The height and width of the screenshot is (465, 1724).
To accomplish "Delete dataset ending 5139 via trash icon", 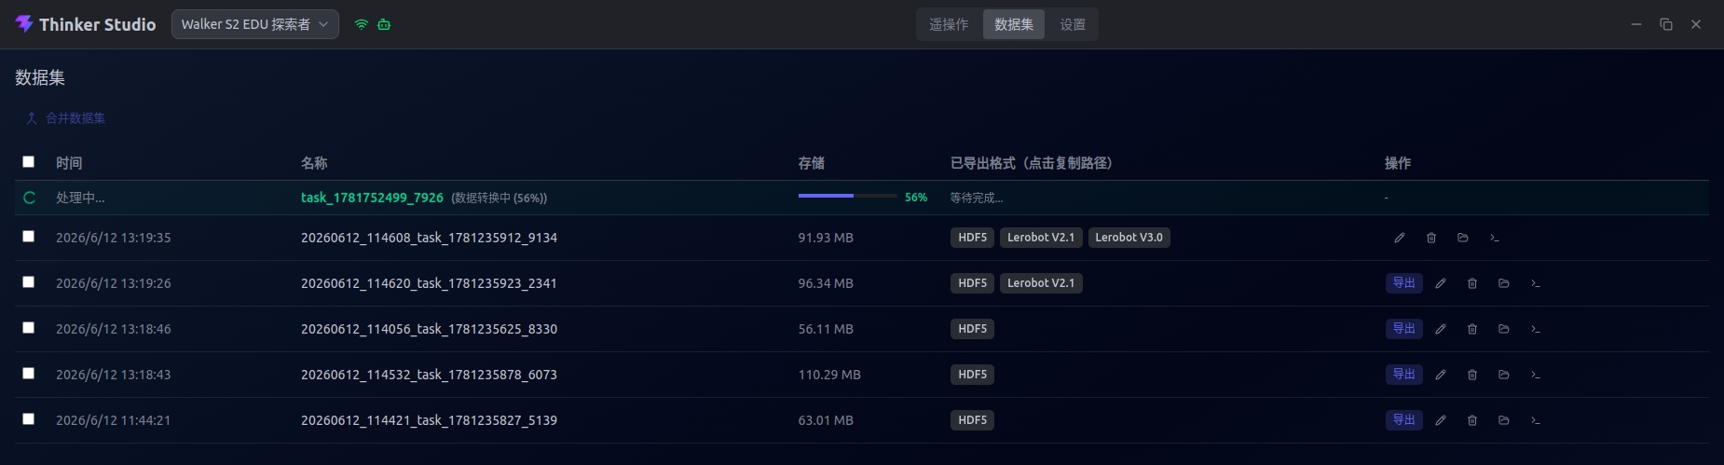I will [1472, 420].
